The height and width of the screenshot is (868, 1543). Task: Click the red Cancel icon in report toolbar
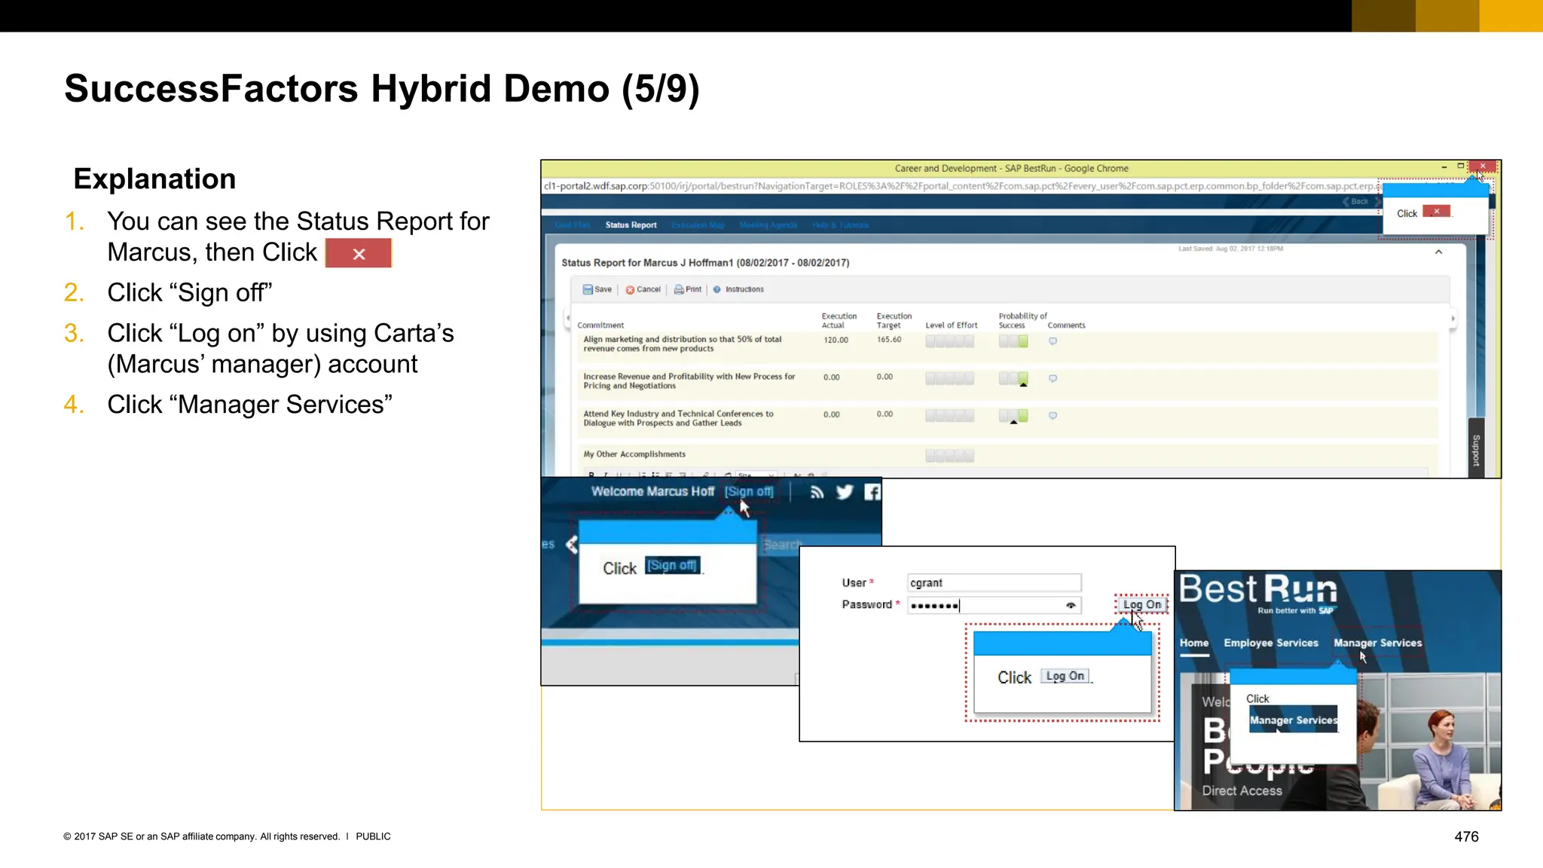point(630,289)
